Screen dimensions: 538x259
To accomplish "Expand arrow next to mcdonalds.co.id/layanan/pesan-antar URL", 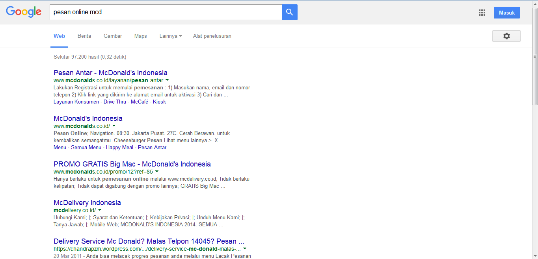I will click(168, 80).
